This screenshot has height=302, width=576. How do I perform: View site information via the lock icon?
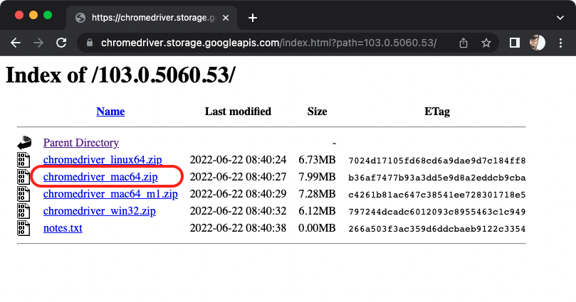[x=89, y=43]
